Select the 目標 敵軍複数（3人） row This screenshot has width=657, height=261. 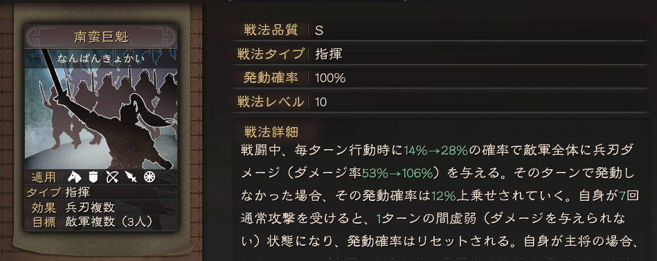click(101, 222)
